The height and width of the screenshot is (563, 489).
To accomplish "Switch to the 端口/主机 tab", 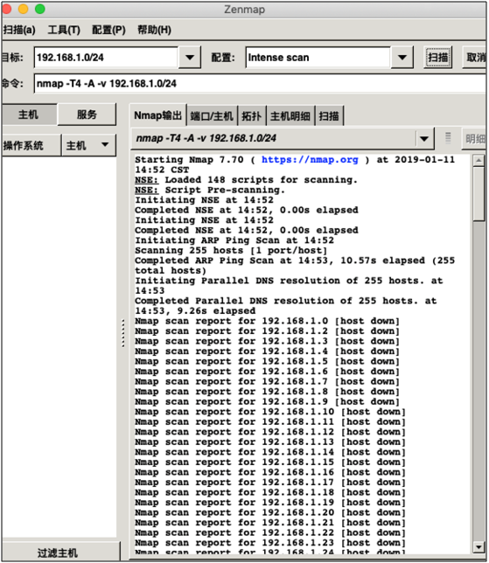I will point(212,116).
